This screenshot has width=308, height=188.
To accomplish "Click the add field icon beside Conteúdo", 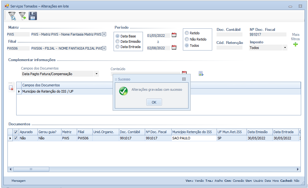I will tap(201, 74).
